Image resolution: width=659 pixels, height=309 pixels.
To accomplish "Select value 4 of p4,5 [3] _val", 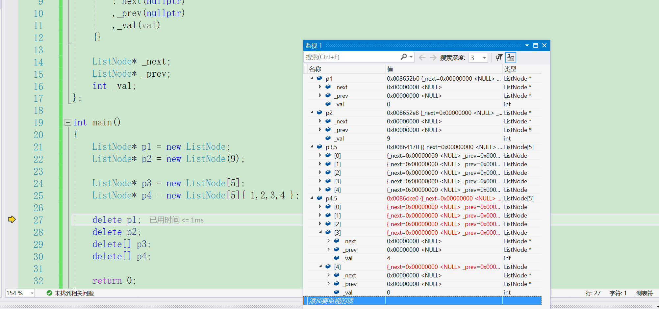I will [x=389, y=258].
